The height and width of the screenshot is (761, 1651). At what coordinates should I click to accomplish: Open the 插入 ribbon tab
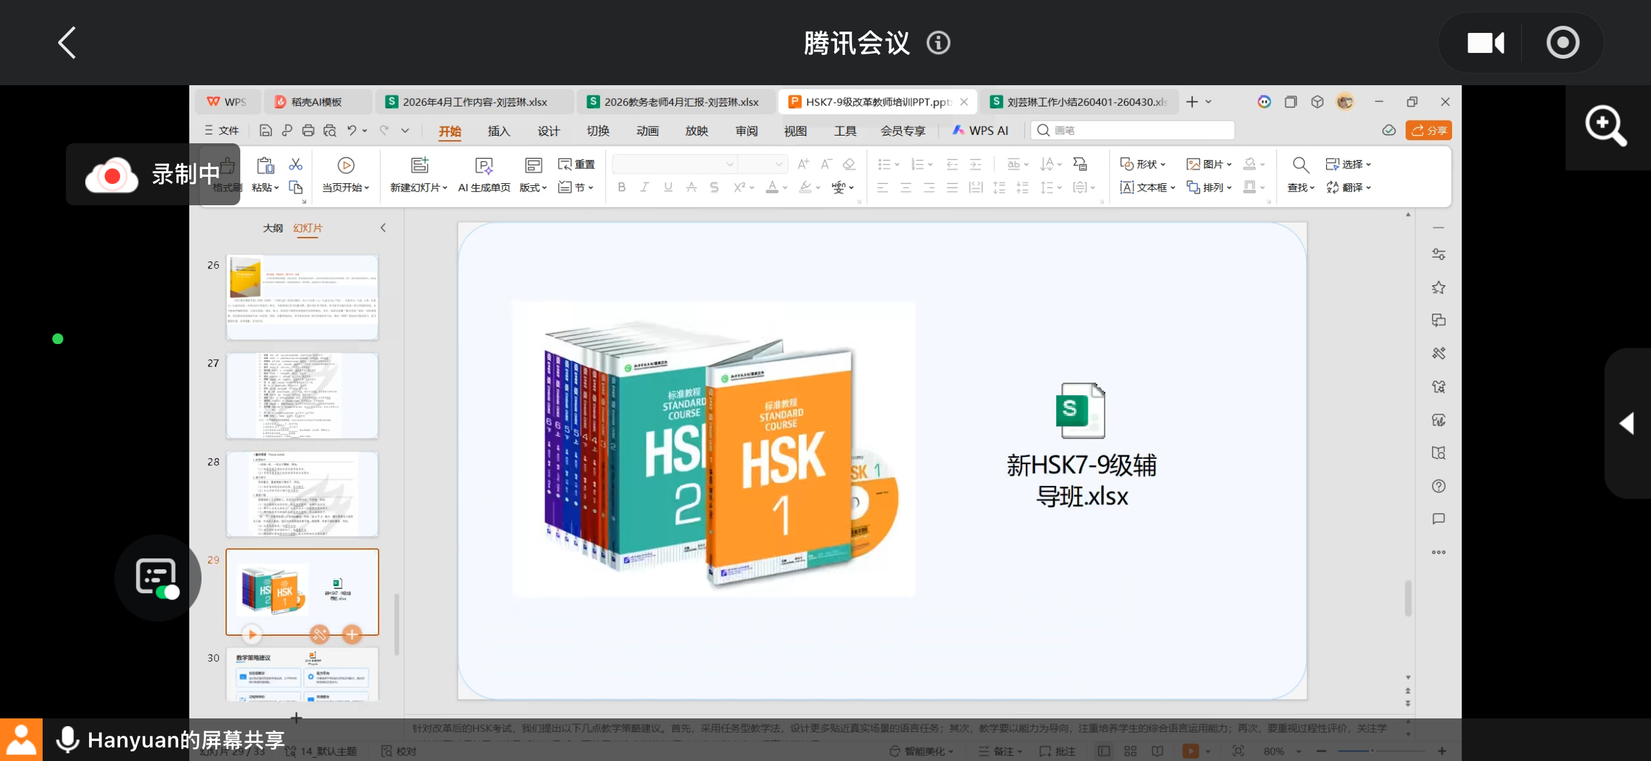[x=499, y=131]
